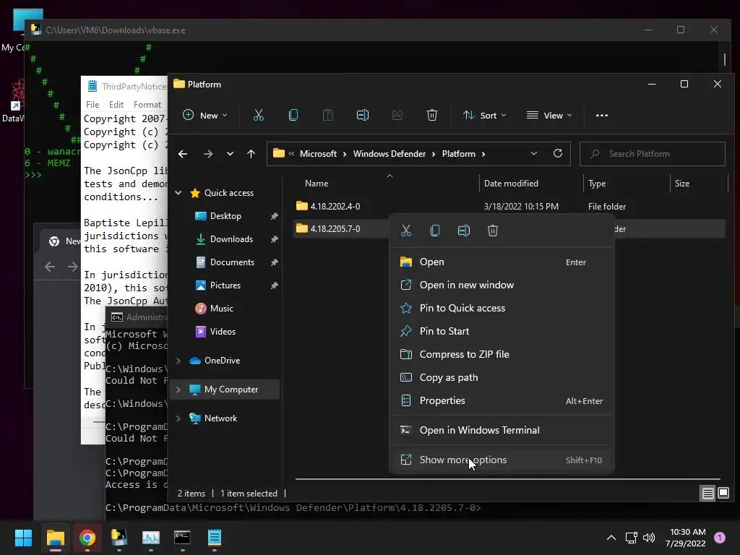Expand the address bar history dropdown
The height and width of the screenshot is (555, 740).
pyautogui.click(x=534, y=153)
